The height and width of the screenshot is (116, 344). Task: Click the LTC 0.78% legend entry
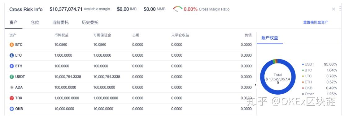tap(320, 76)
